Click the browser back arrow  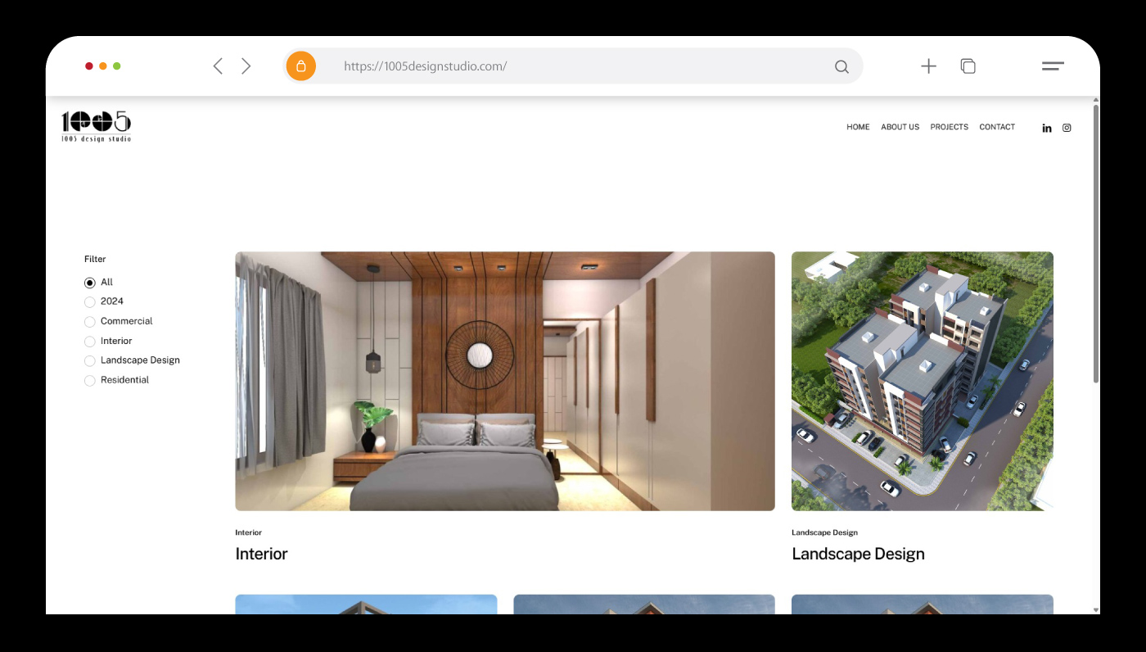[218, 66]
